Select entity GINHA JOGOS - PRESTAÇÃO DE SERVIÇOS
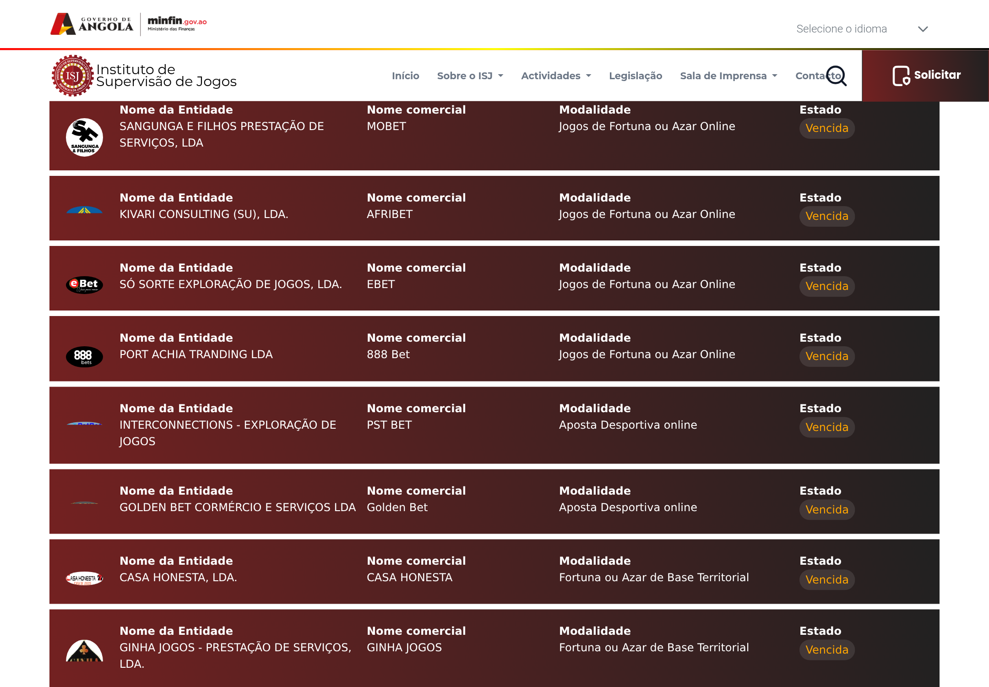Viewport: 989px width, 687px height. click(235, 656)
